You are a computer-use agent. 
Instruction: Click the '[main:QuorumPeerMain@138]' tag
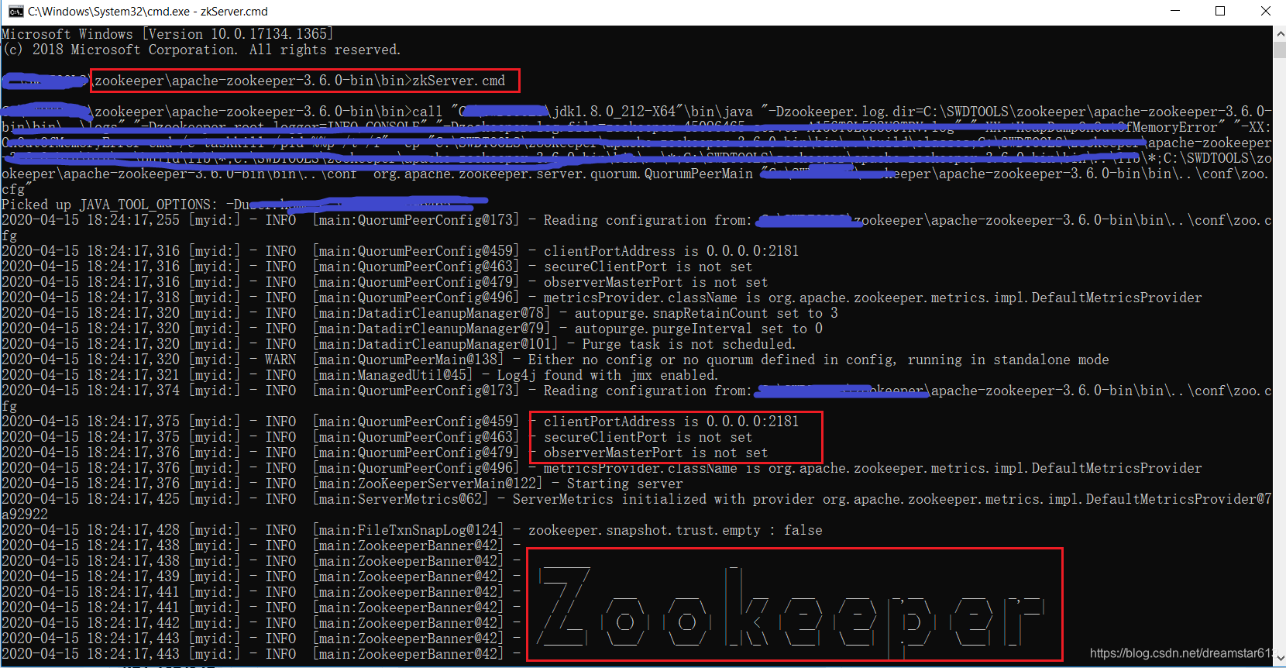[408, 360]
